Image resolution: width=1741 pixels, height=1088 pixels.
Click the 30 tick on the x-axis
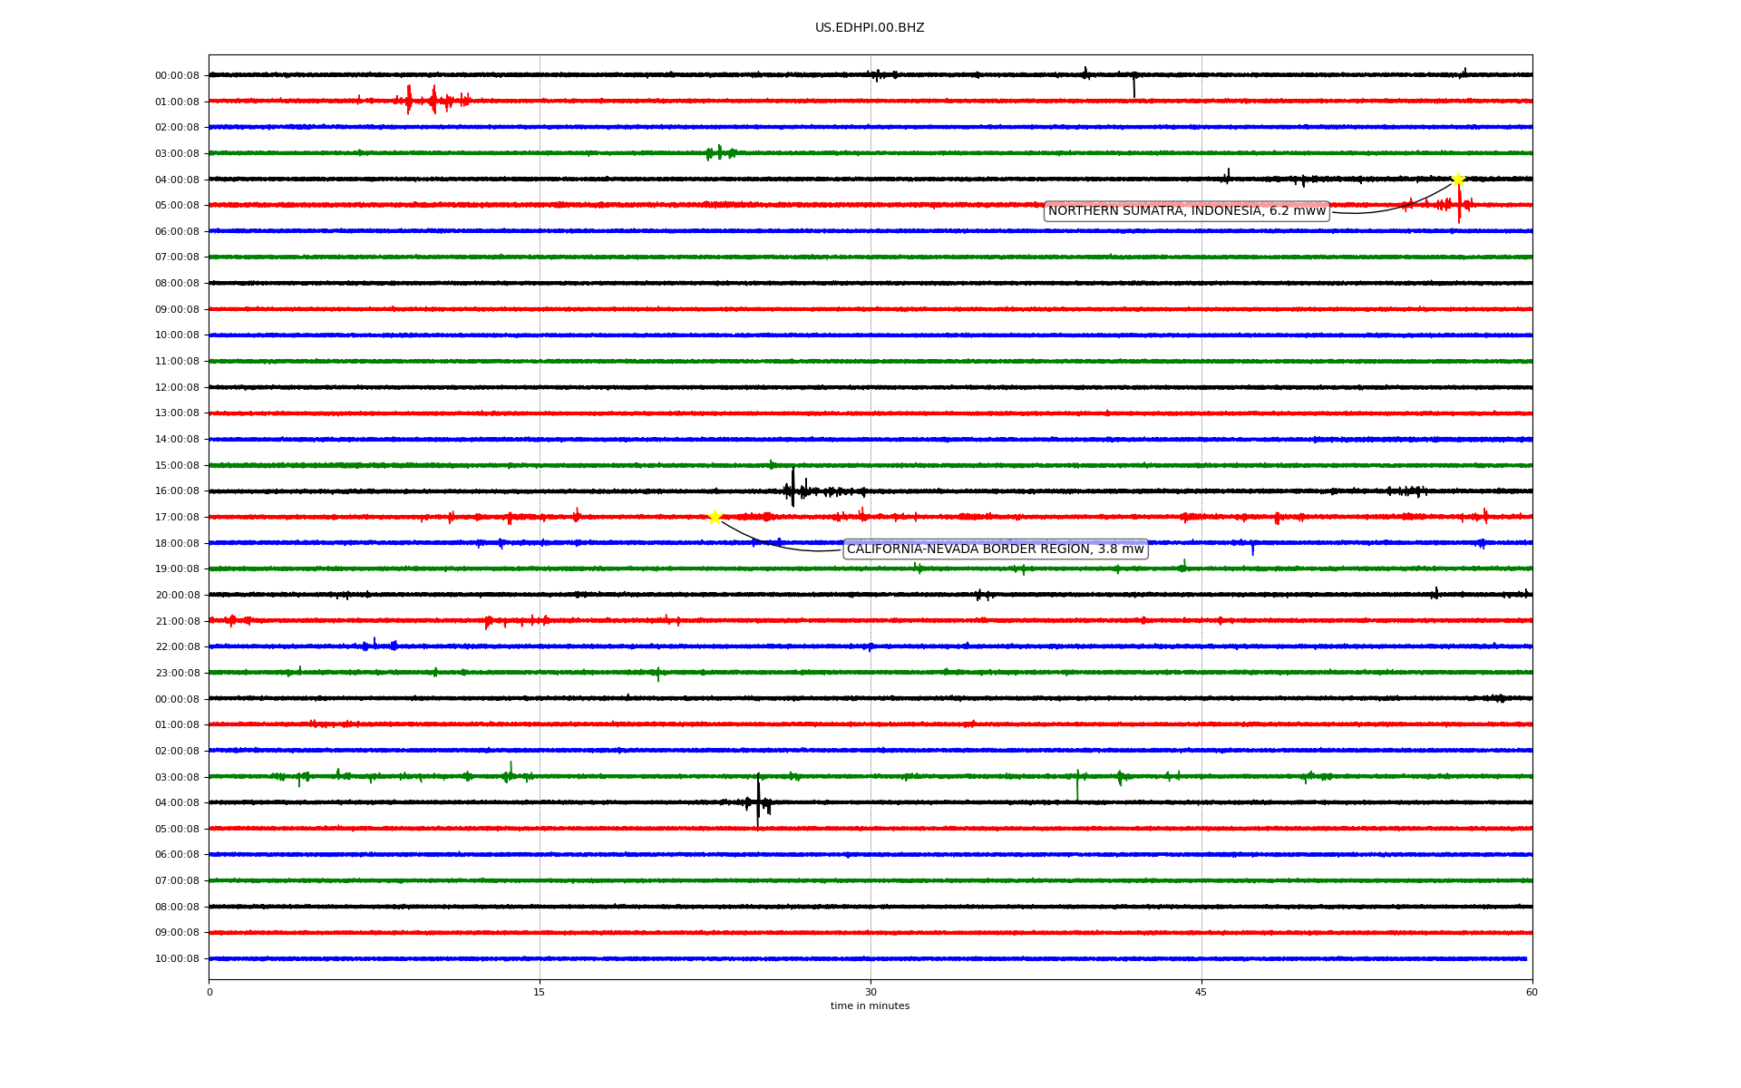(x=870, y=992)
